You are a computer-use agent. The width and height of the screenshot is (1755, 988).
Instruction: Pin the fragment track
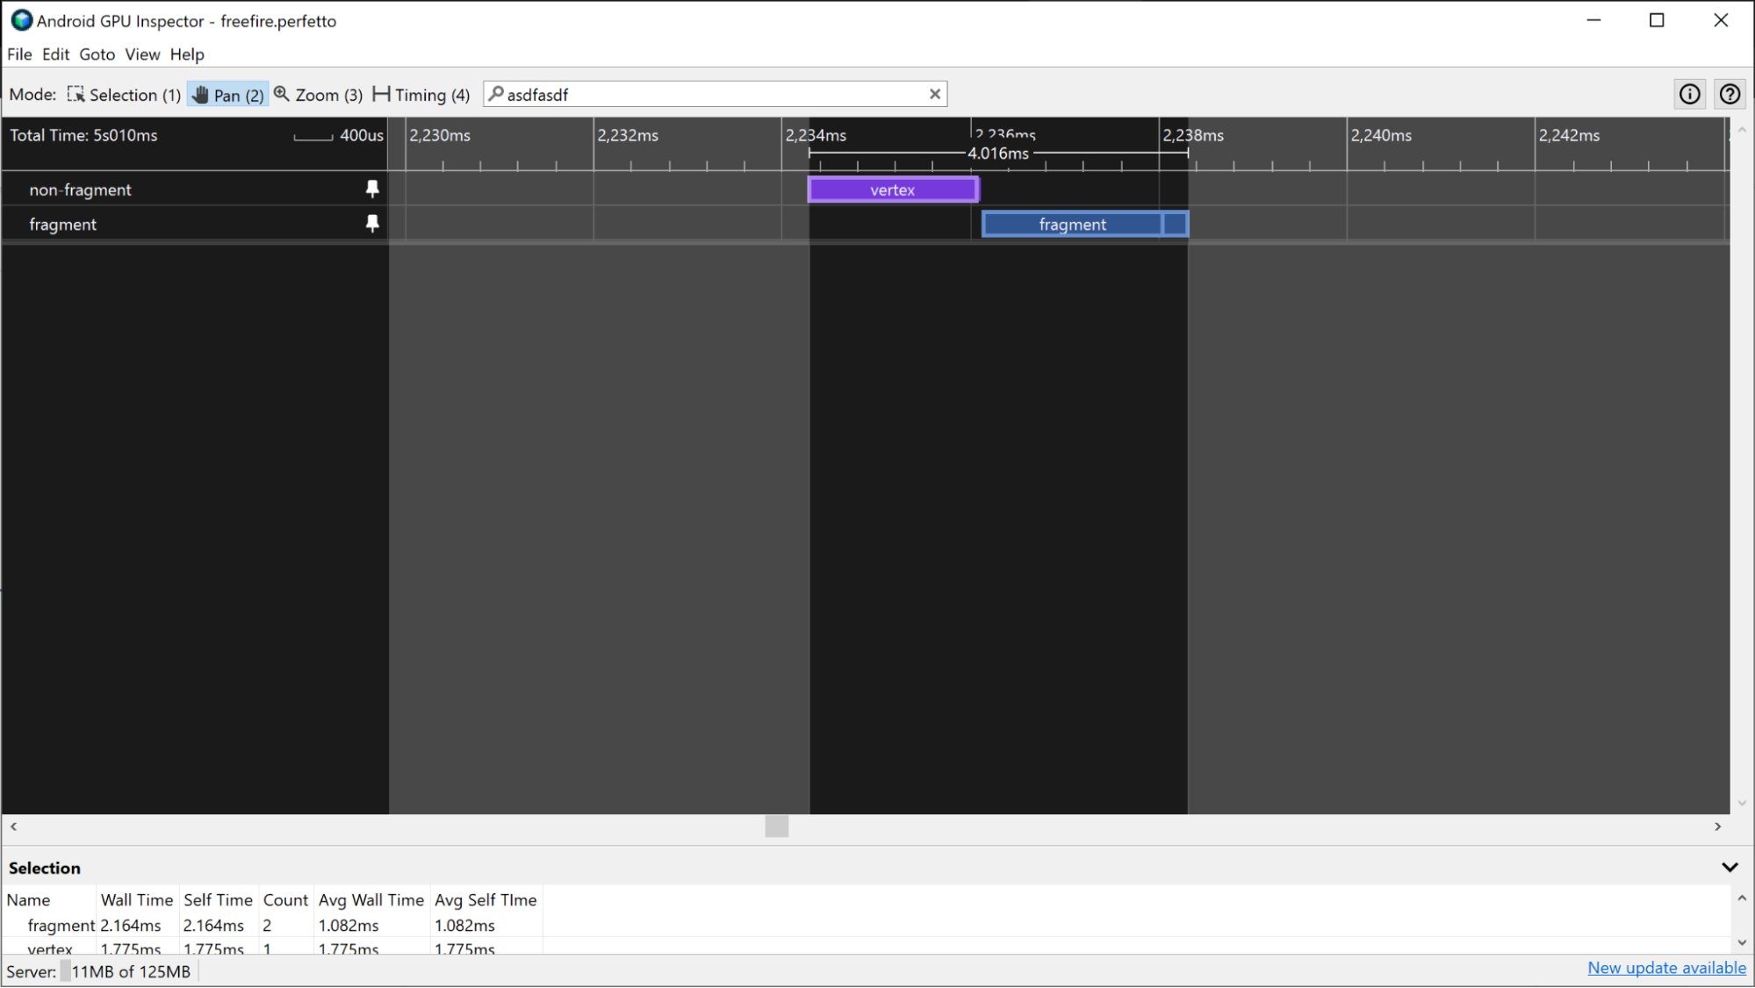click(x=374, y=223)
